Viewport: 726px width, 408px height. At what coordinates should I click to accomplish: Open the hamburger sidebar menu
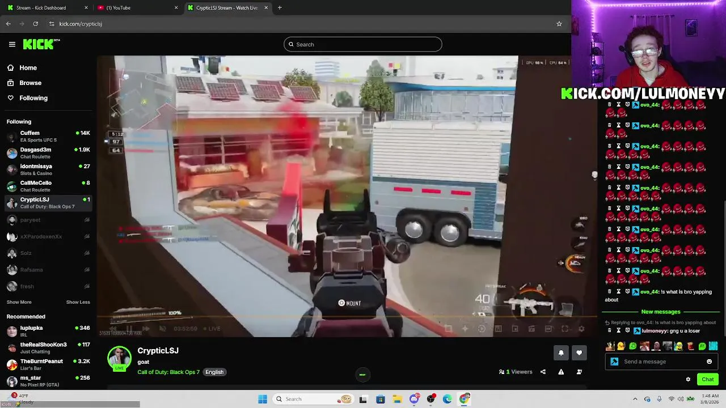12,44
